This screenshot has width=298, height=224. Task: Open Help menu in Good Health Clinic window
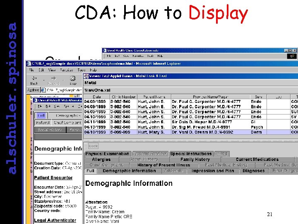tap(160, 56)
